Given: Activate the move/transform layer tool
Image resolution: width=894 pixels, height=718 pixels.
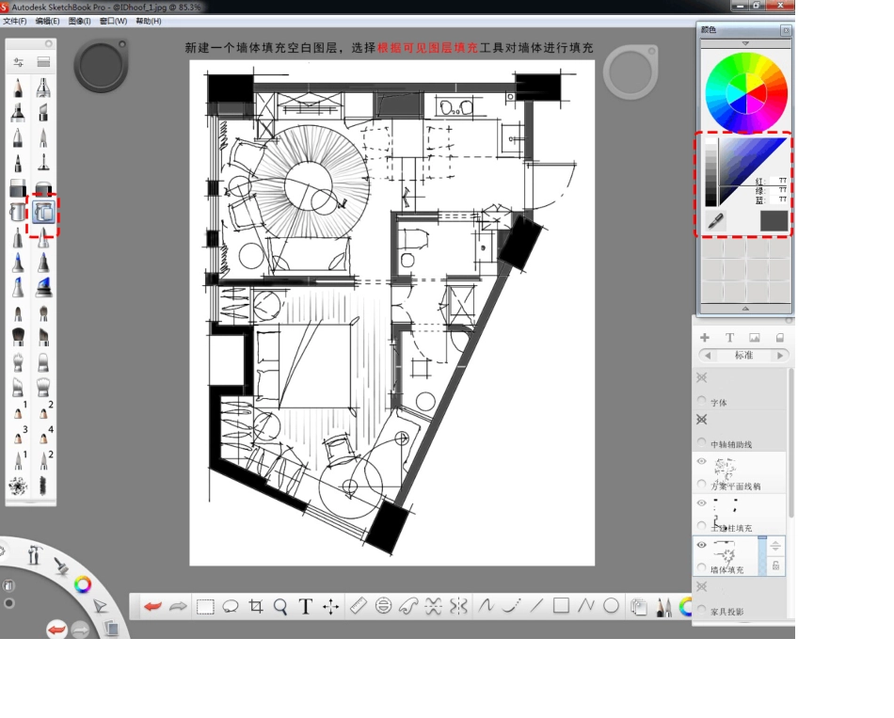Looking at the screenshot, I should tap(330, 606).
